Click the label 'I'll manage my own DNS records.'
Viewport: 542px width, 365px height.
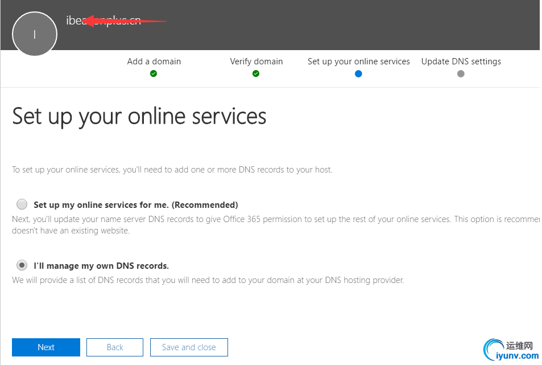point(101,266)
